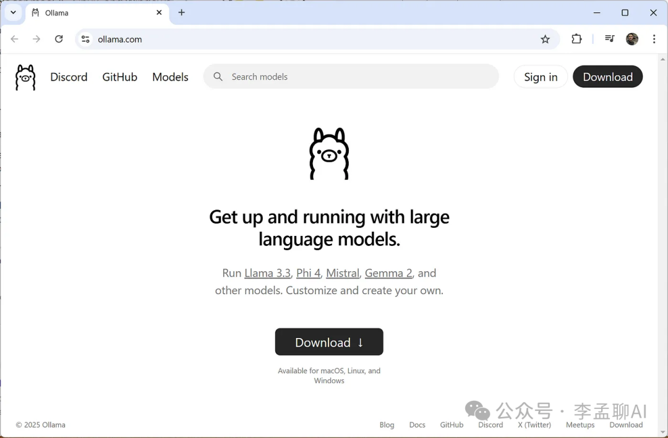Click 'Available for macOS, Linux, and Windows' text
This screenshot has height=438, width=668.
329,376
